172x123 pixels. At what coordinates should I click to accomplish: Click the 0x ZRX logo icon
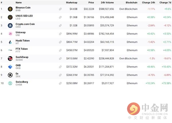coord(10,75)
